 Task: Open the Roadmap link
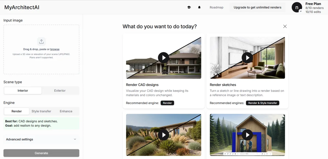pyautogui.click(x=216, y=7)
